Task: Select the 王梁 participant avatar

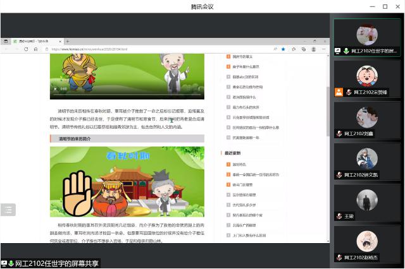Action: pos(367,200)
